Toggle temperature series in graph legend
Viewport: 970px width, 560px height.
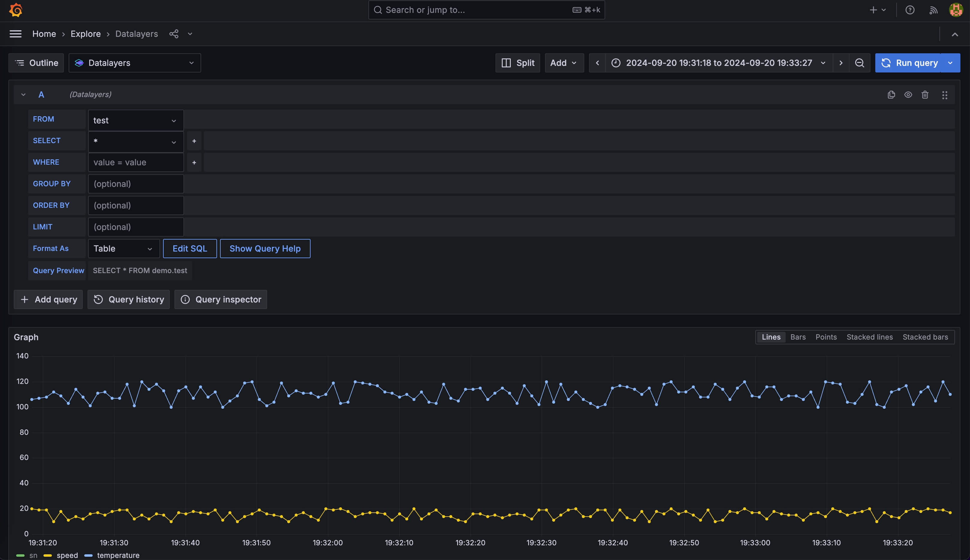pyautogui.click(x=118, y=555)
